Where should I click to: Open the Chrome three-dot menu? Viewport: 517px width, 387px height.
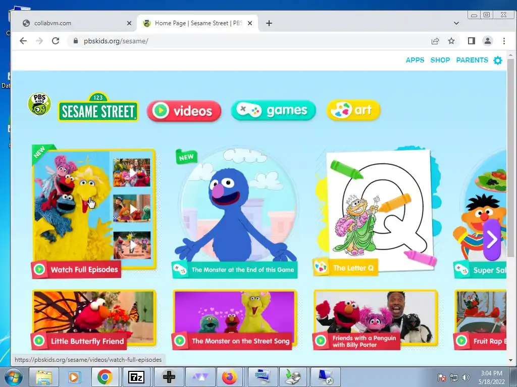click(504, 41)
